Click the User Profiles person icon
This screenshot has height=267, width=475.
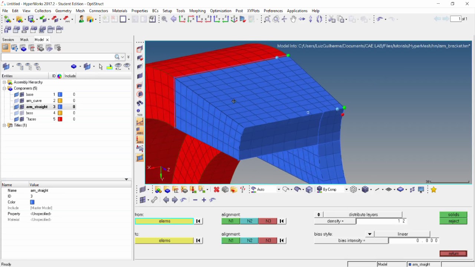(x=81, y=19)
